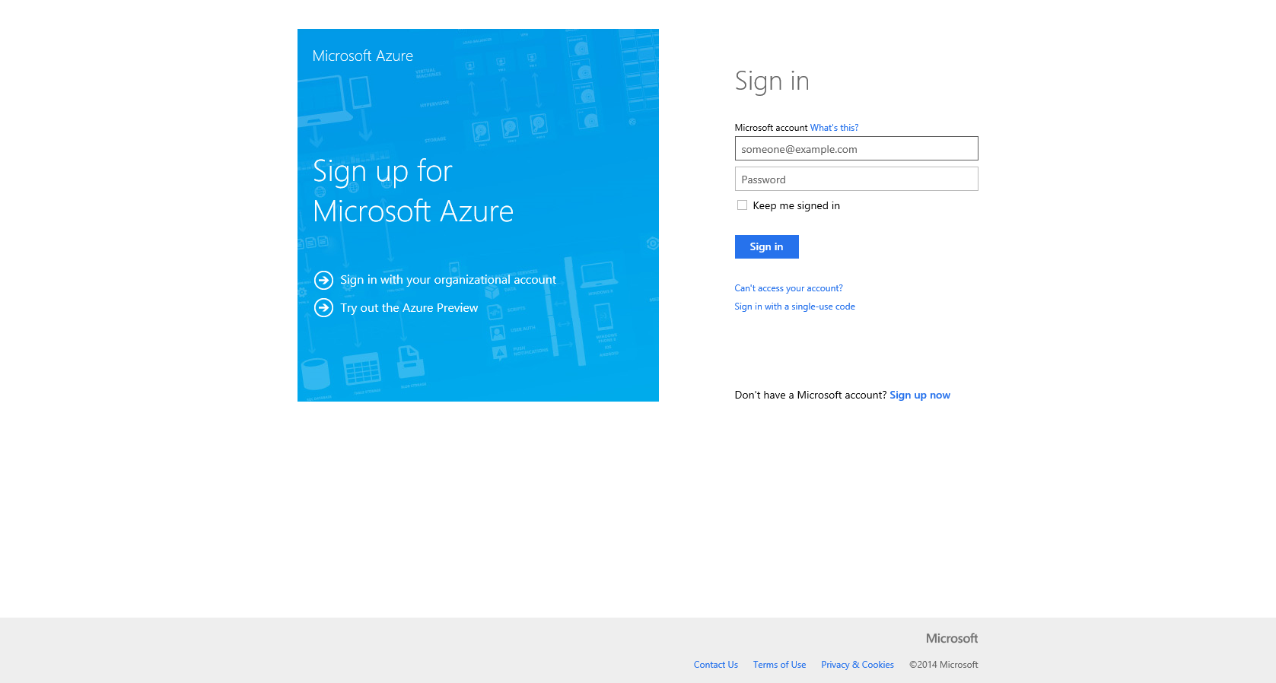1276x683 pixels.
Task: Click the arrow icon beside organizational account
Action: click(x=323, y=280)
